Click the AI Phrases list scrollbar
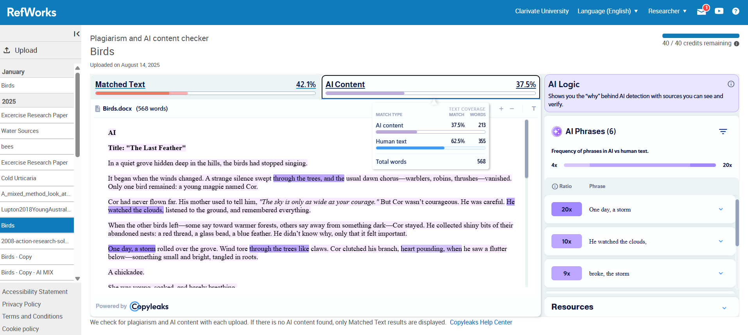Viewport: 748px width, 335px height. (x=737, y=223)
